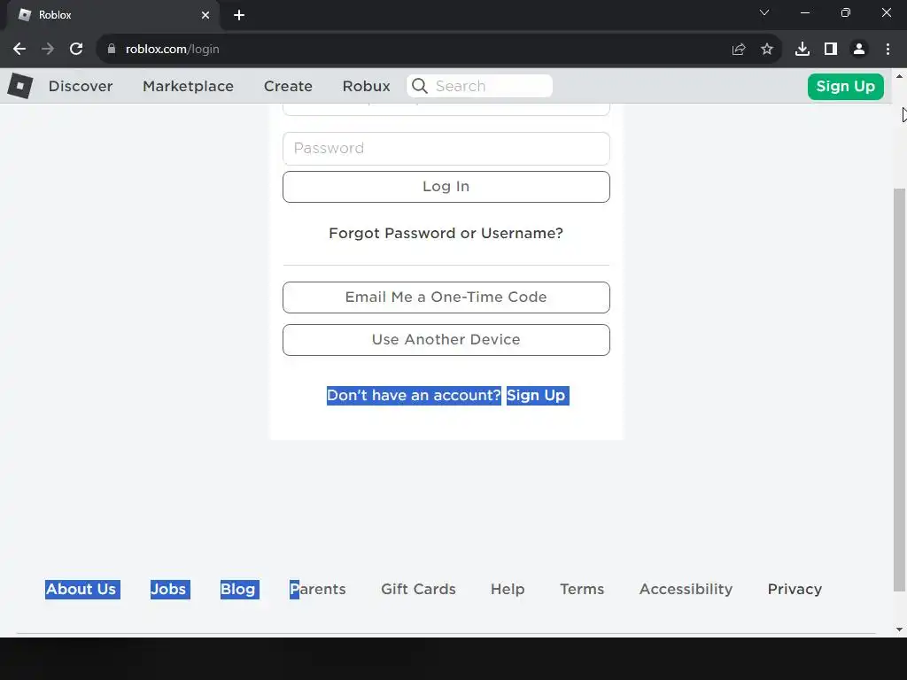This screenshot has width=907, height=680.
Task: Restore down the Chrome window
Action: click(x=846, y=12)
